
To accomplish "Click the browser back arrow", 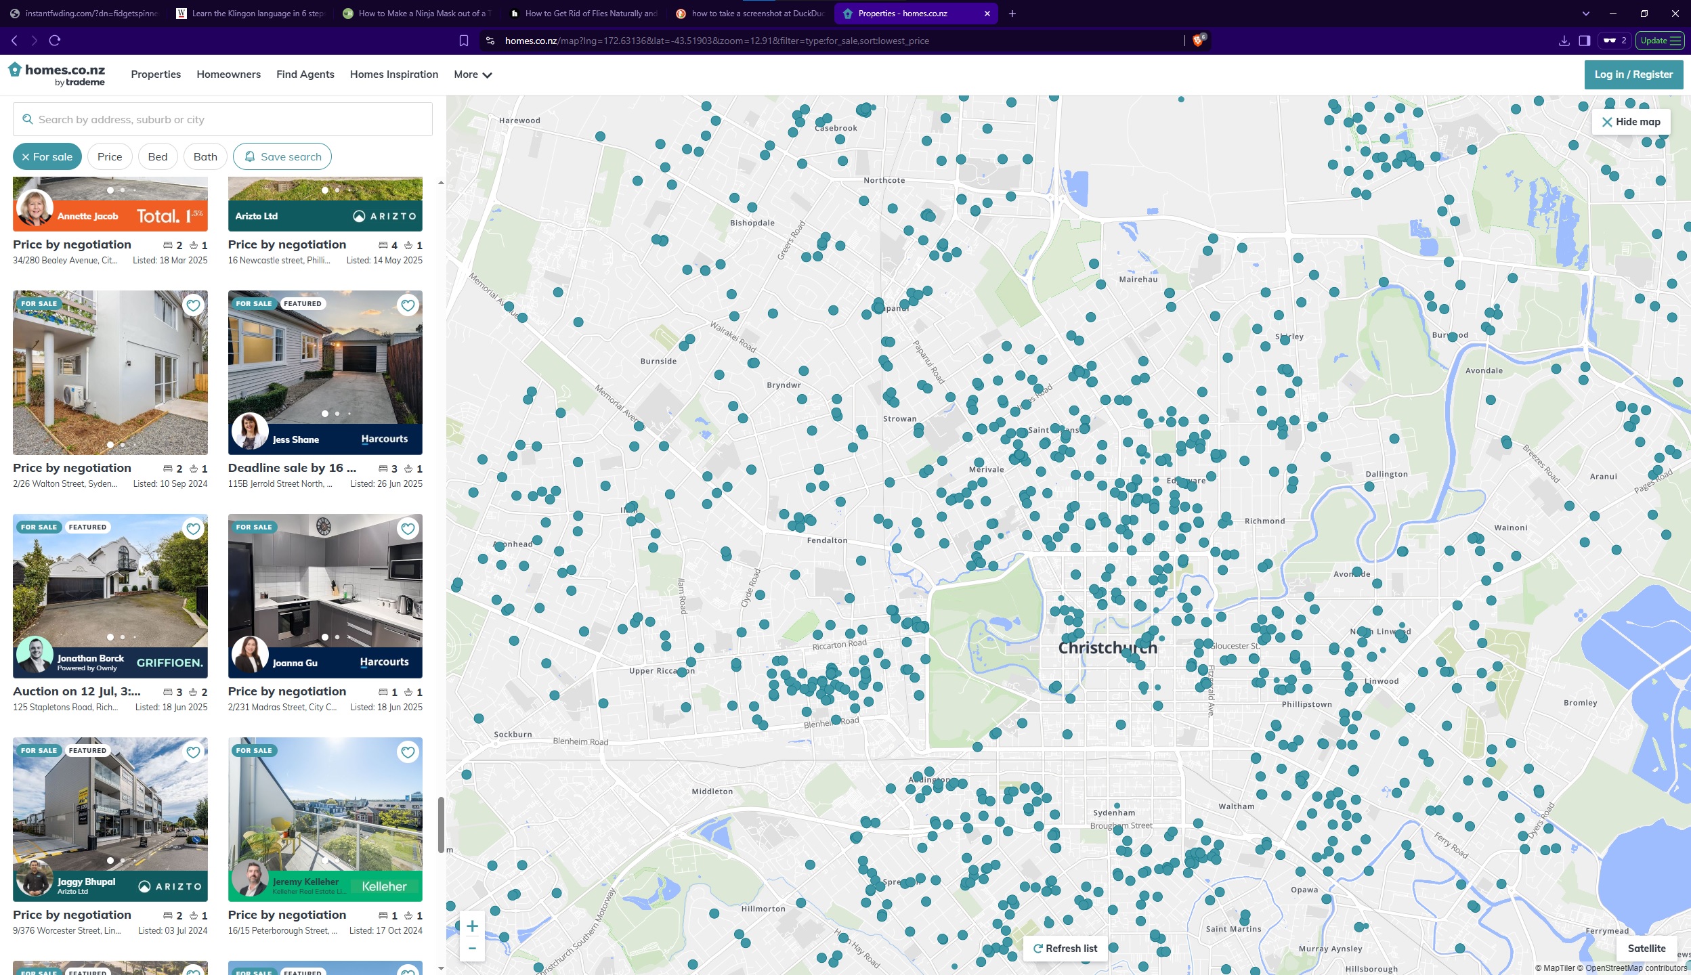I will pyautogui.click(x=14, y=41).
